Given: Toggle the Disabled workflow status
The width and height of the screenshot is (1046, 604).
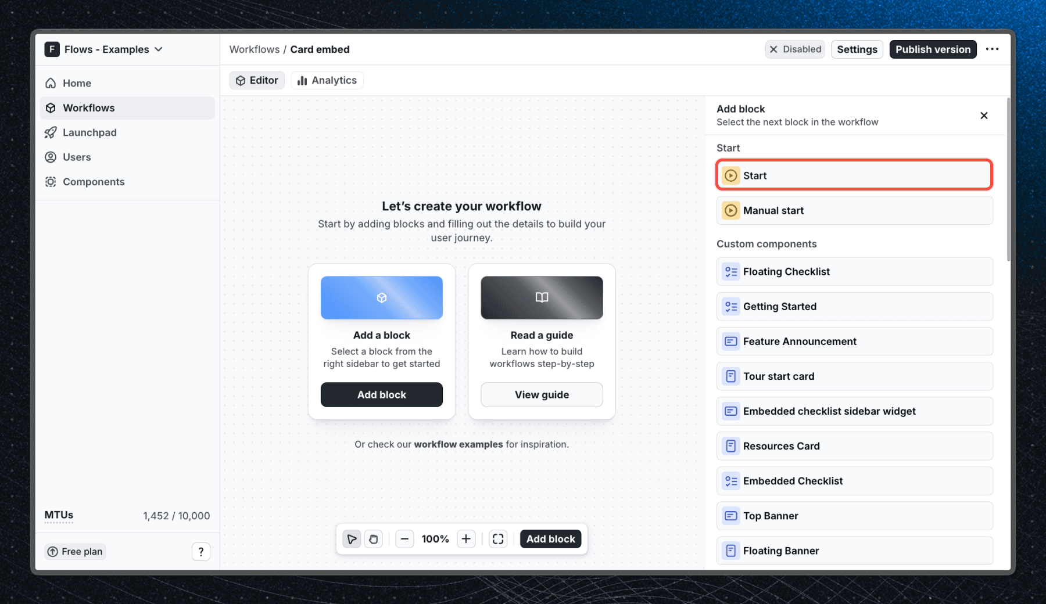Looking at the screenshot, I should 795,49.
